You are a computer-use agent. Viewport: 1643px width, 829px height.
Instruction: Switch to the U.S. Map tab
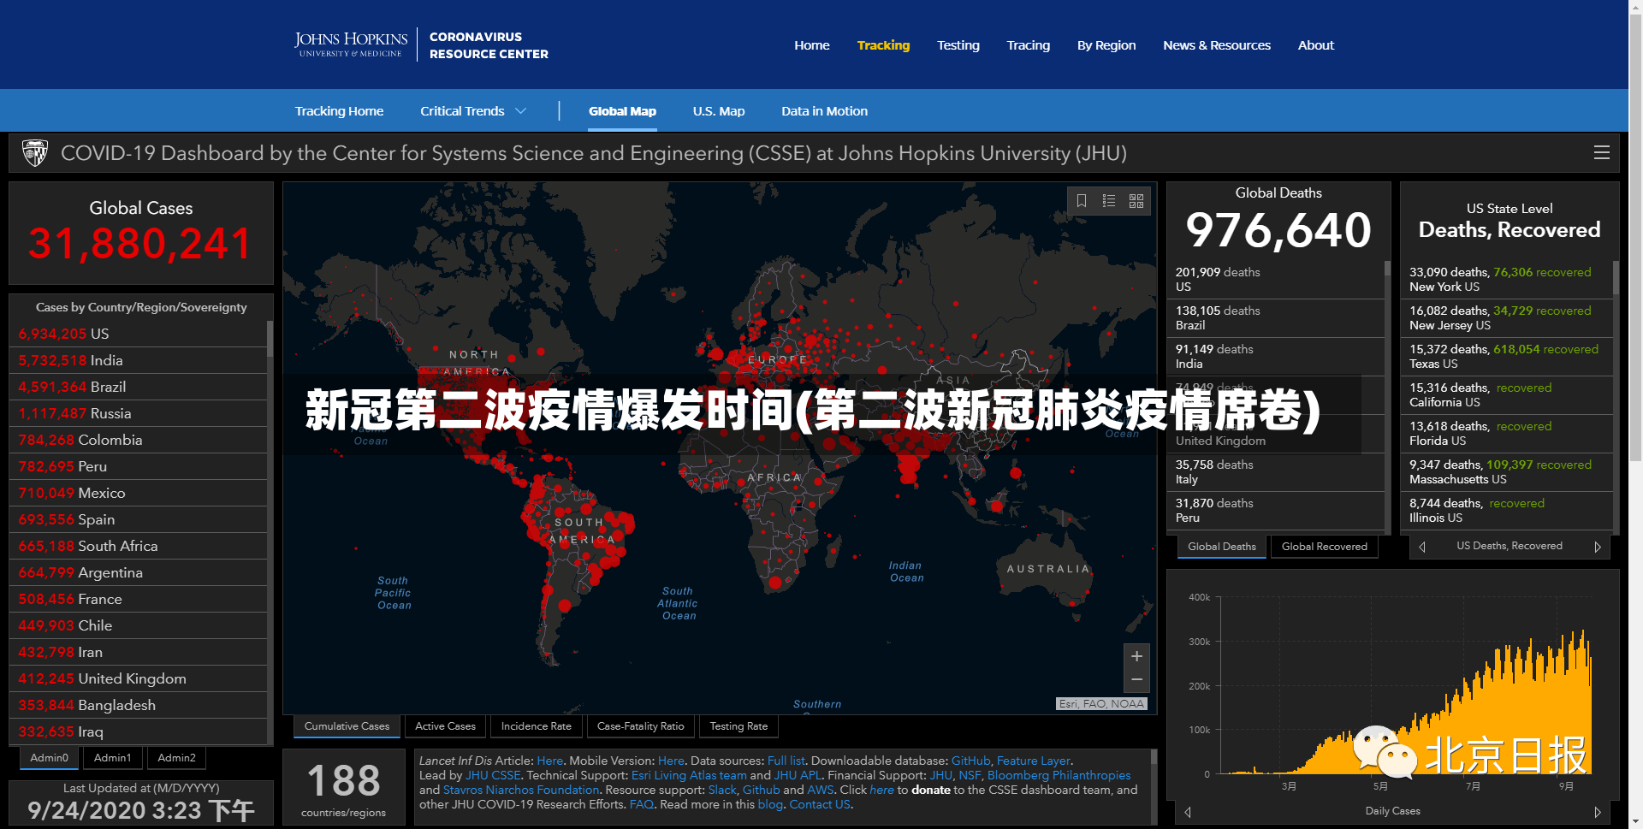[x=718, y=111]
